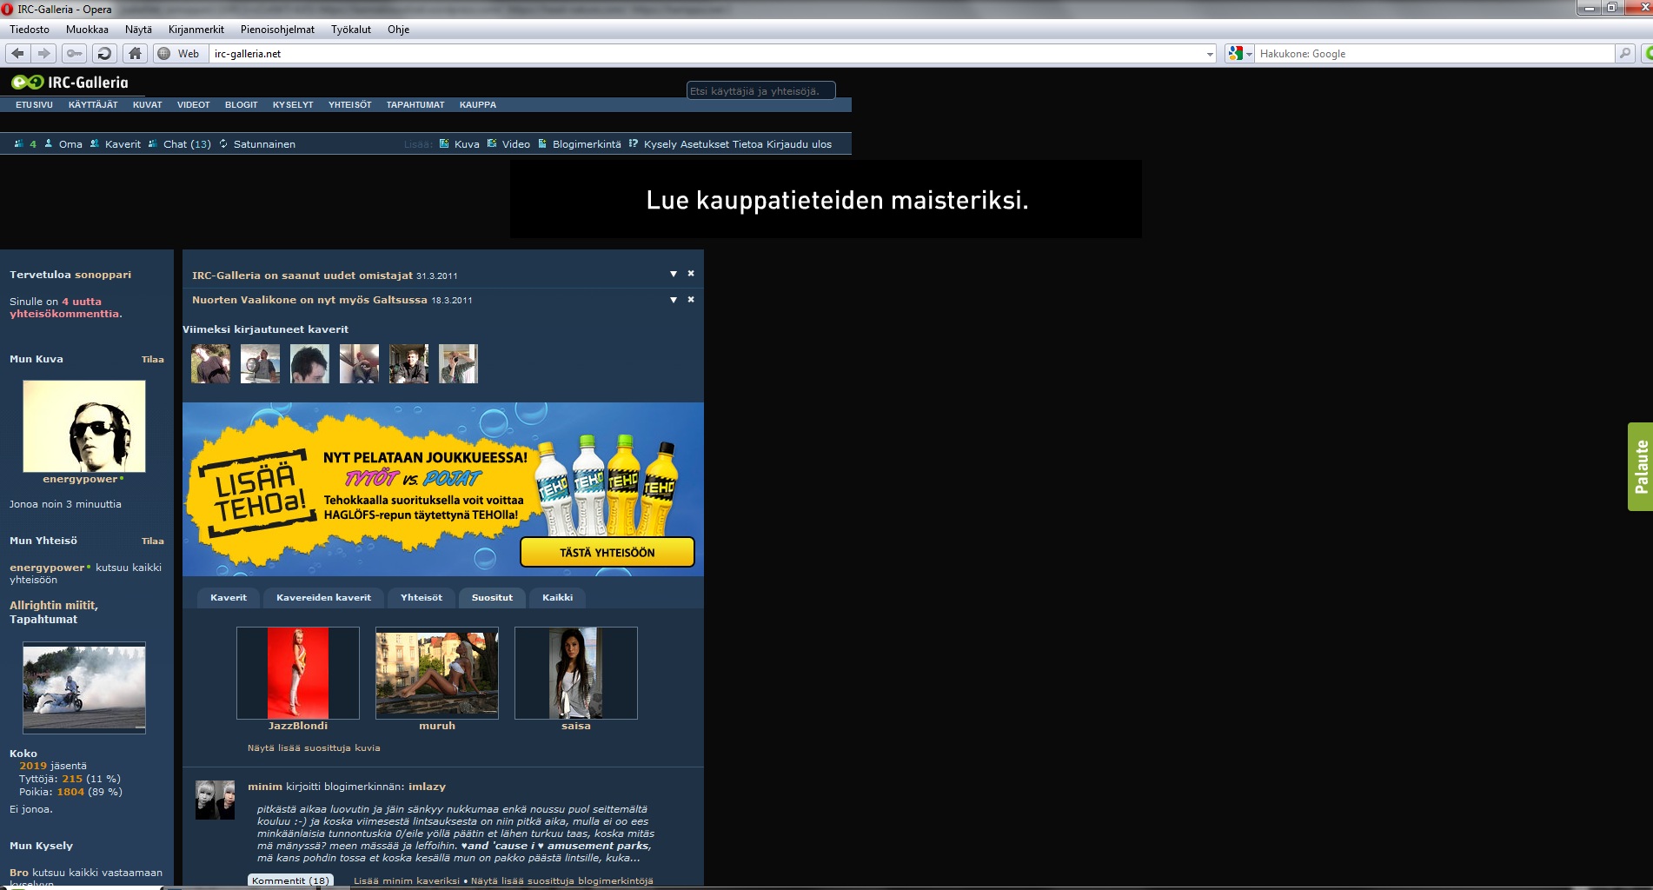Open a random profile via Satunnainen
This screenshot has height=890, width=1653.
263,144
